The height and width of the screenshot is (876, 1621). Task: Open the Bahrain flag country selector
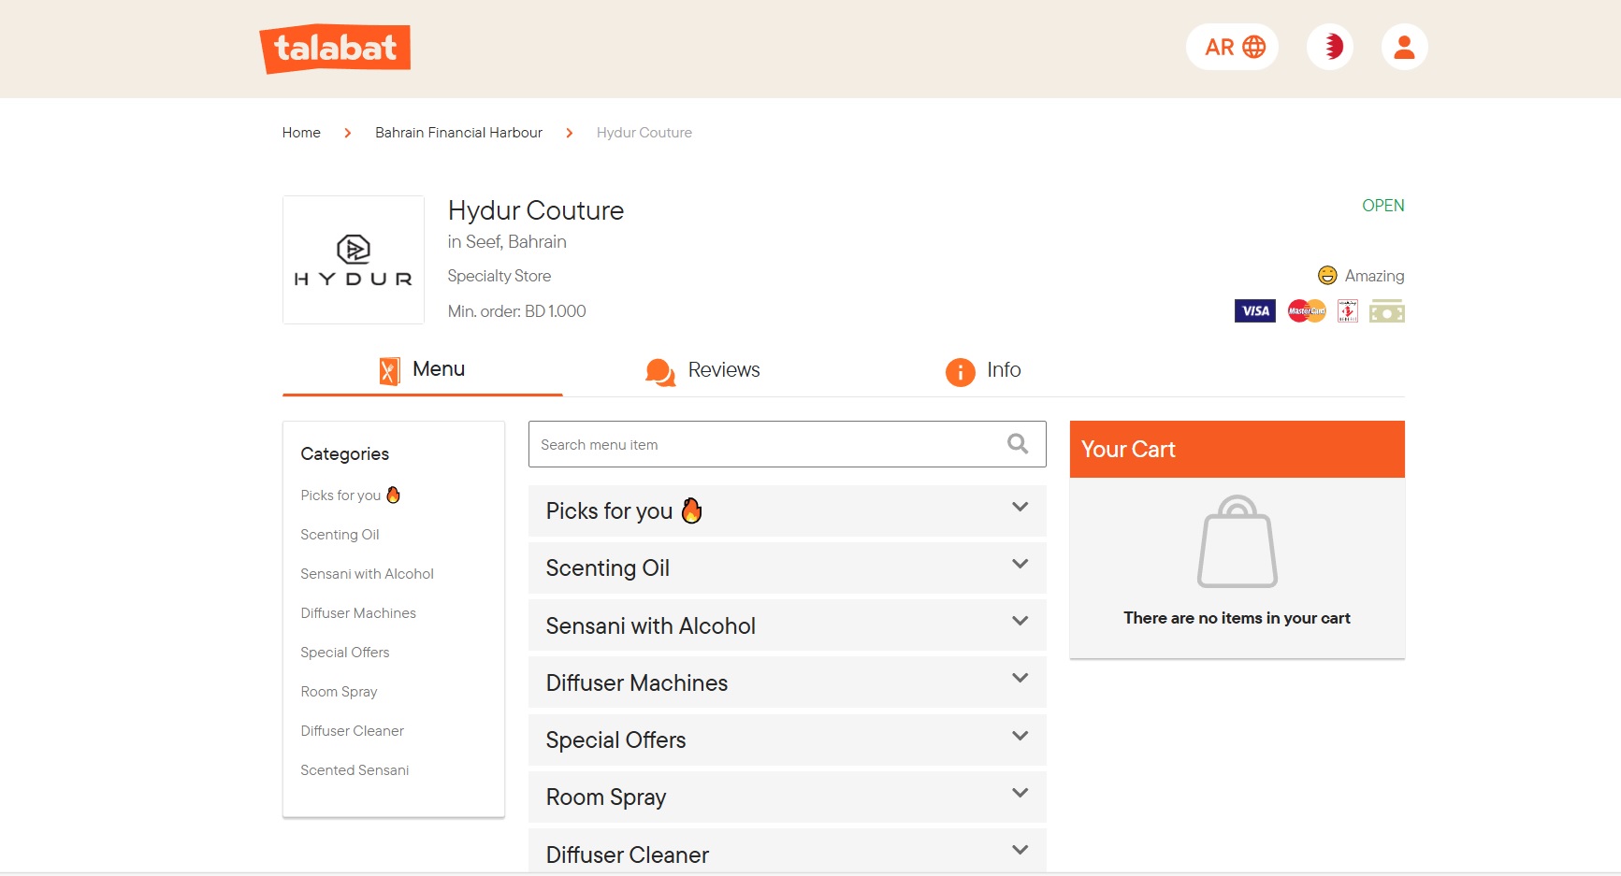pos(1330,47)
